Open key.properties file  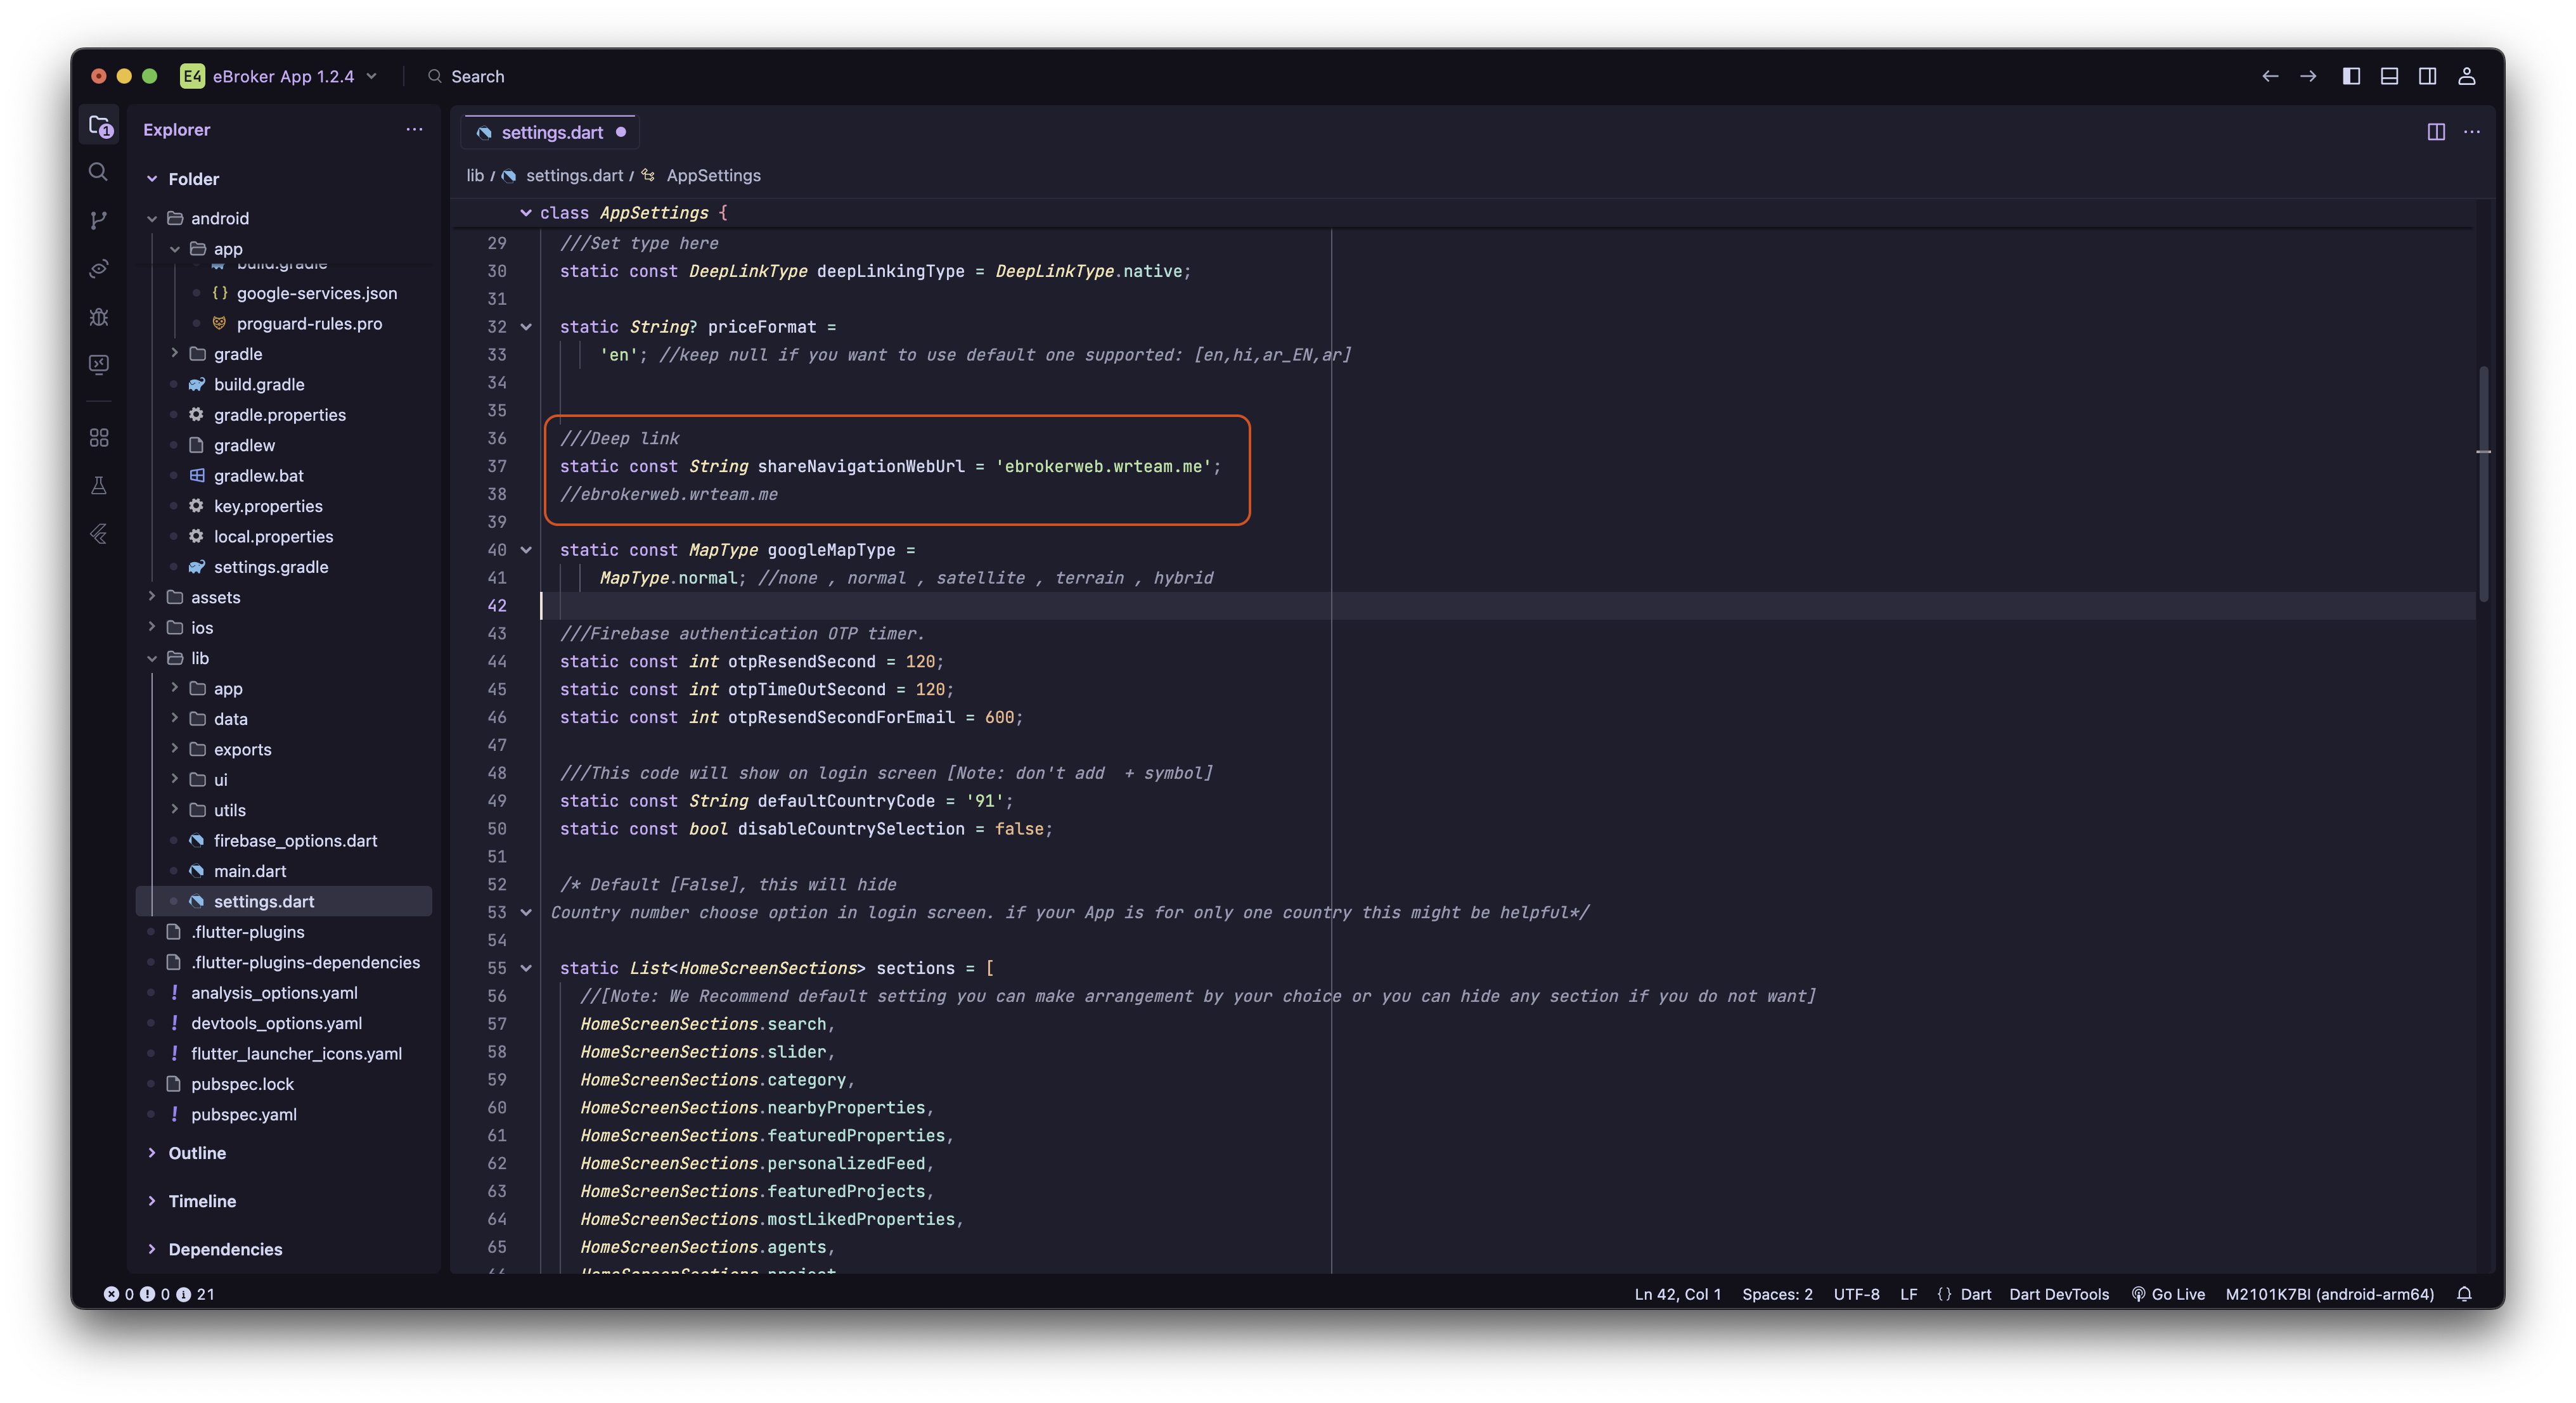coord(268,506)
